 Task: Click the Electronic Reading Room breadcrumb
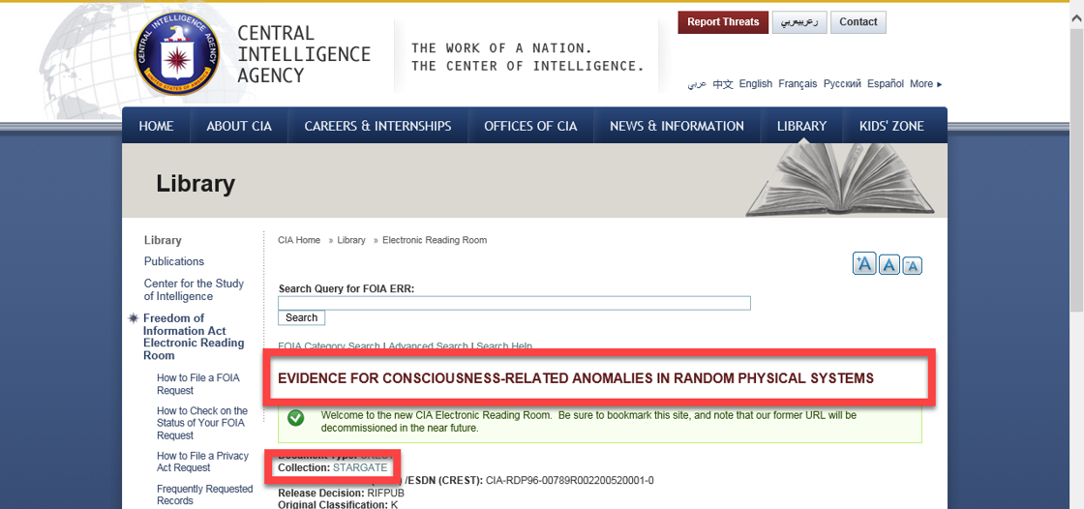435,240
